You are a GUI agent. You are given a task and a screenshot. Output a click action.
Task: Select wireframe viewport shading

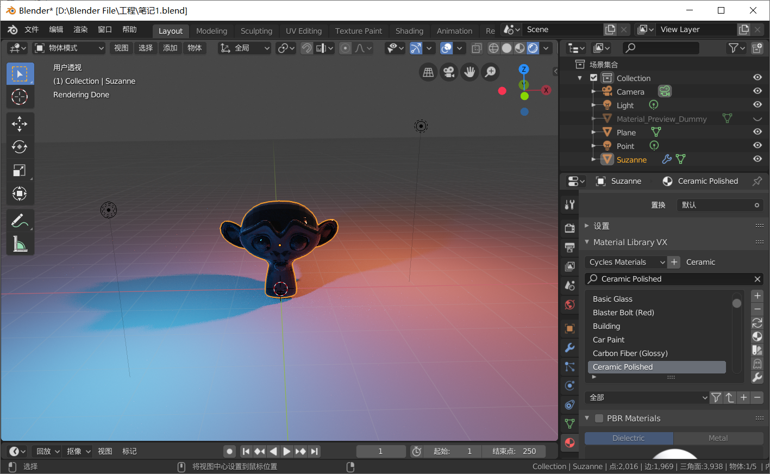tap(493, 48)
